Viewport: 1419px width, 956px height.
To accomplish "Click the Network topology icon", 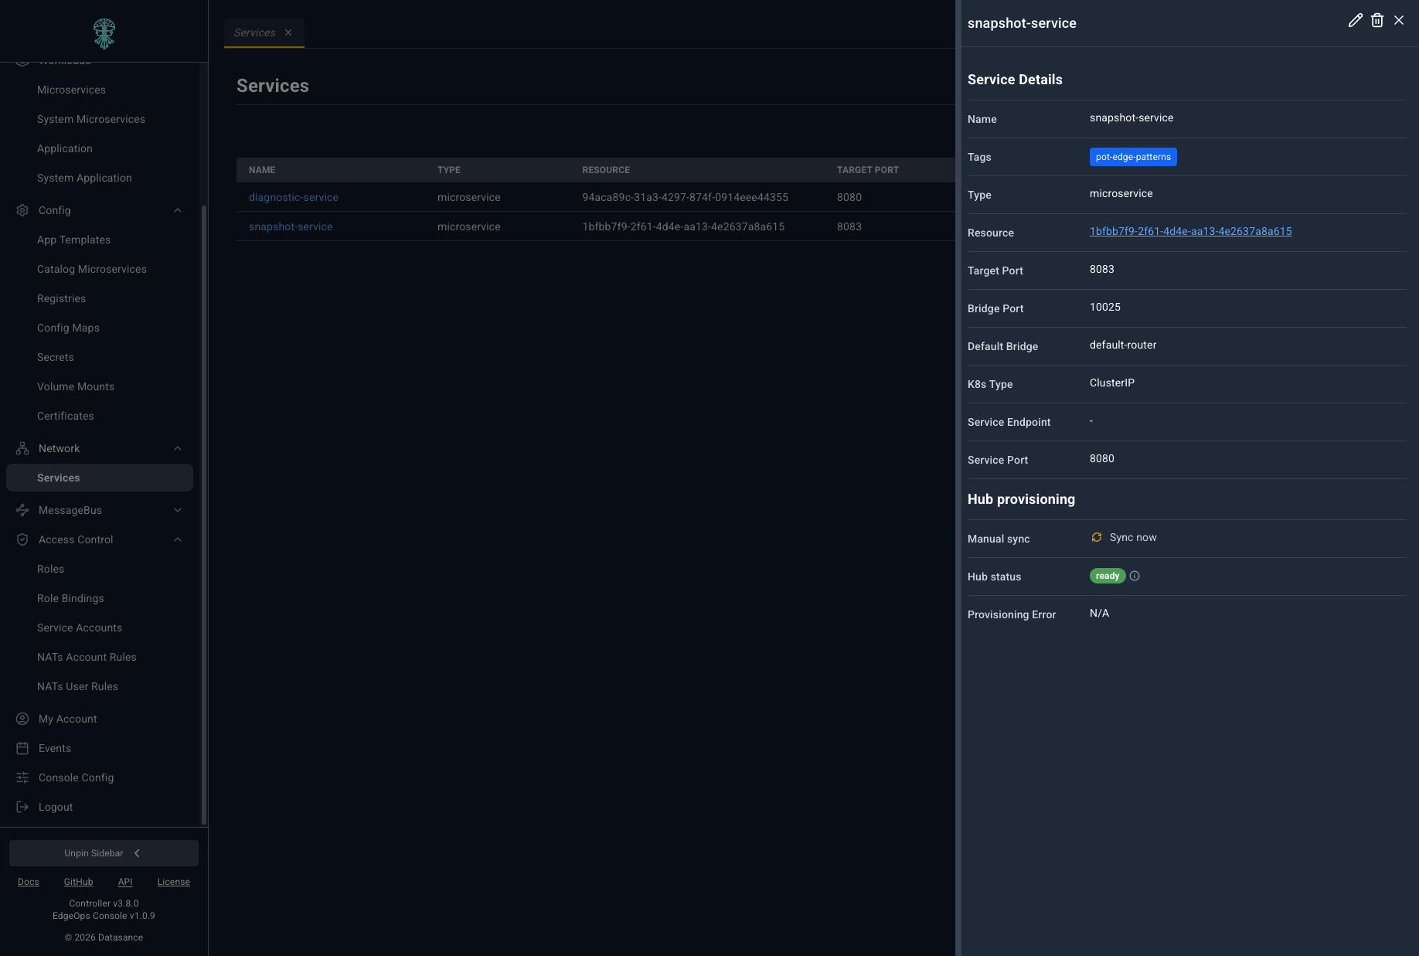I will [22, 448].
